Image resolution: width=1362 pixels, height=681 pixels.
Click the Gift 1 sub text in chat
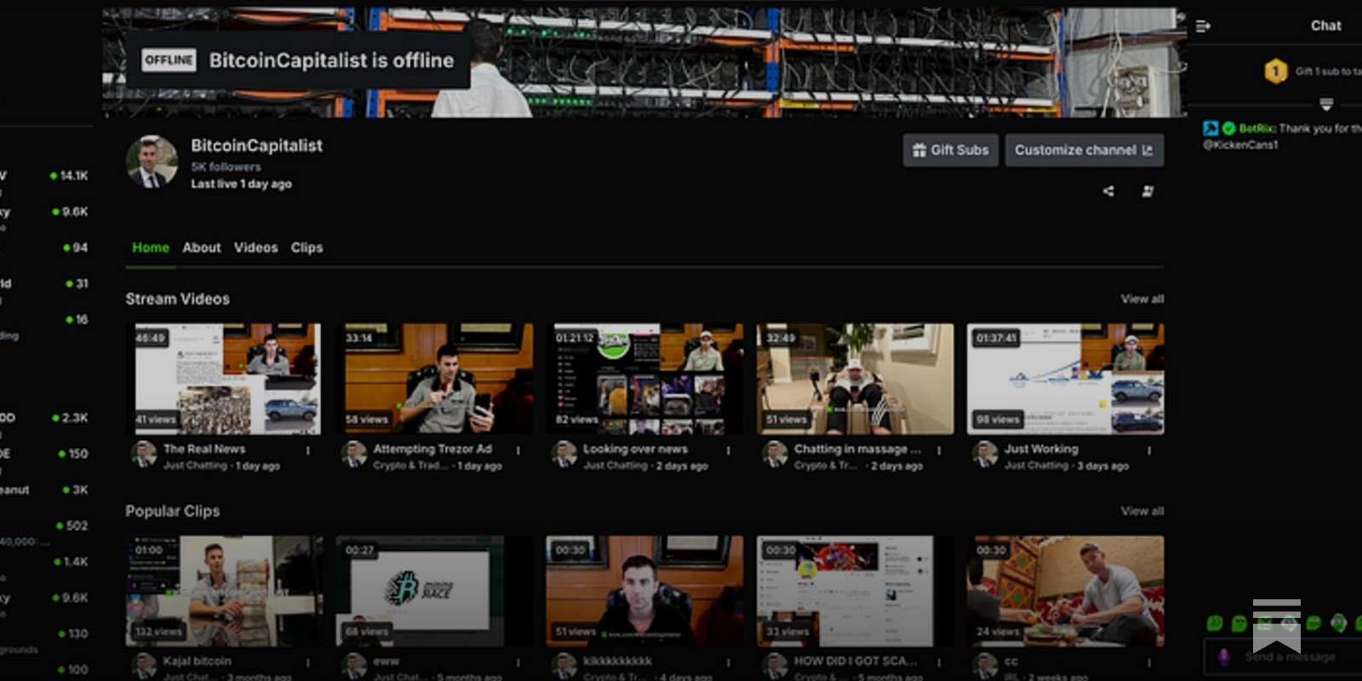(x=1328, y=72)
